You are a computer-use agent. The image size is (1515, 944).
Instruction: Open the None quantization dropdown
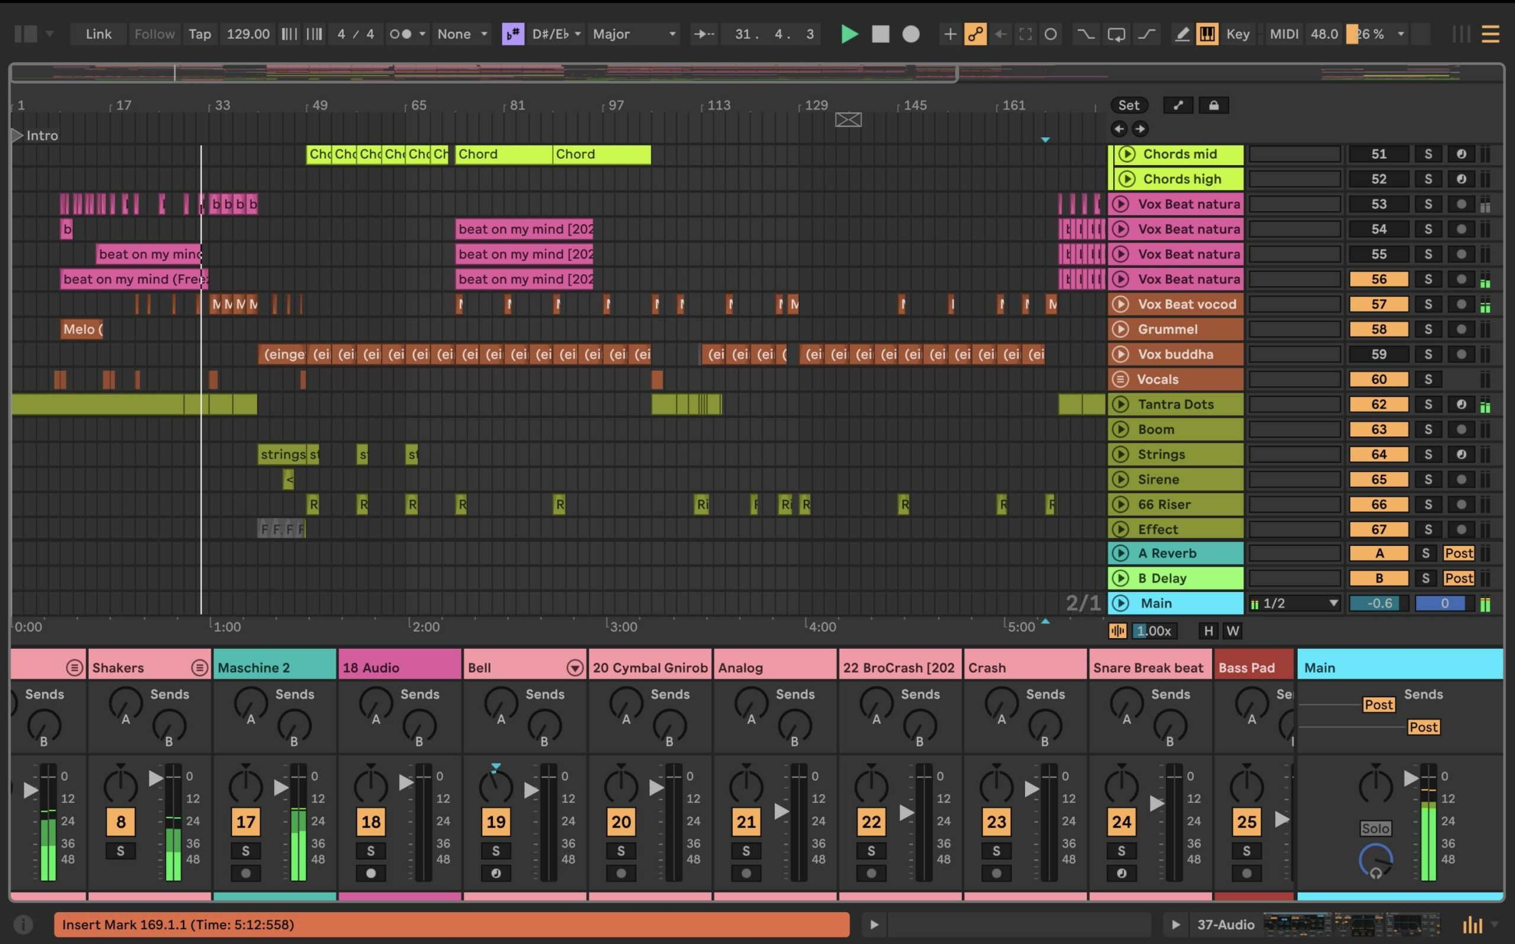pyautogui.click(x=462, y=34)
